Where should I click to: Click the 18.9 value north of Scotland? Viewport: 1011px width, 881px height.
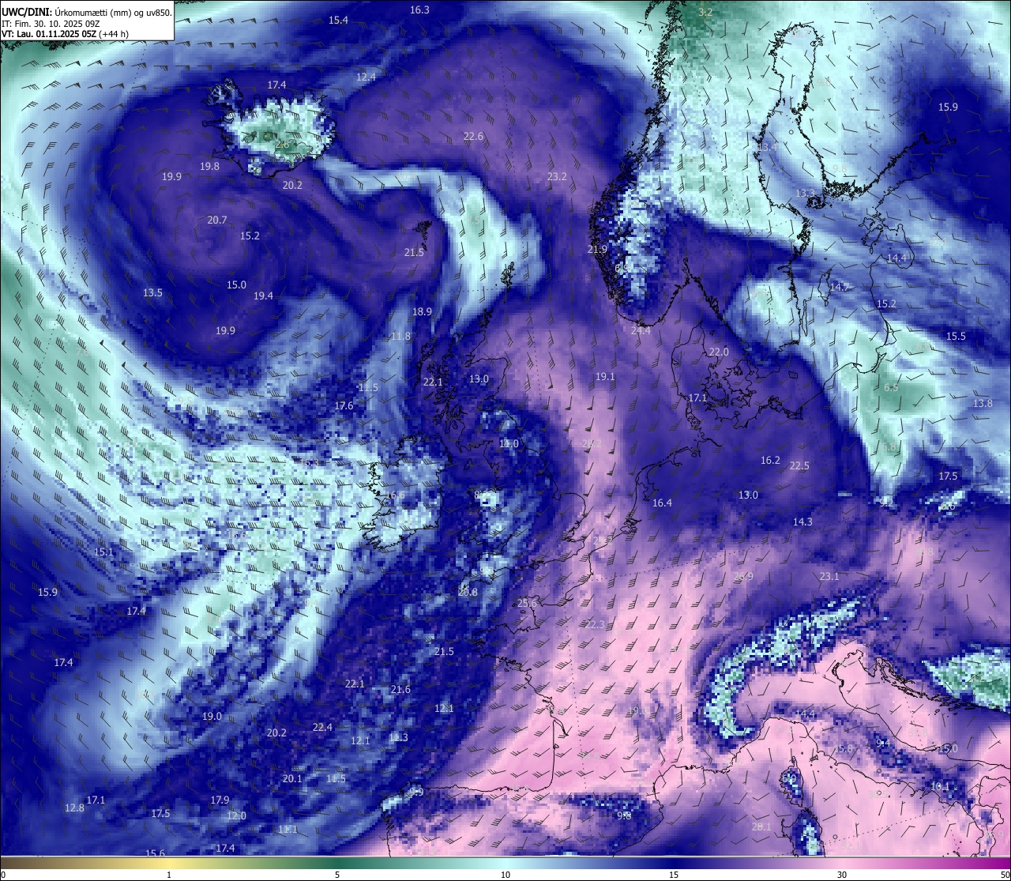(x=422, y=312)
